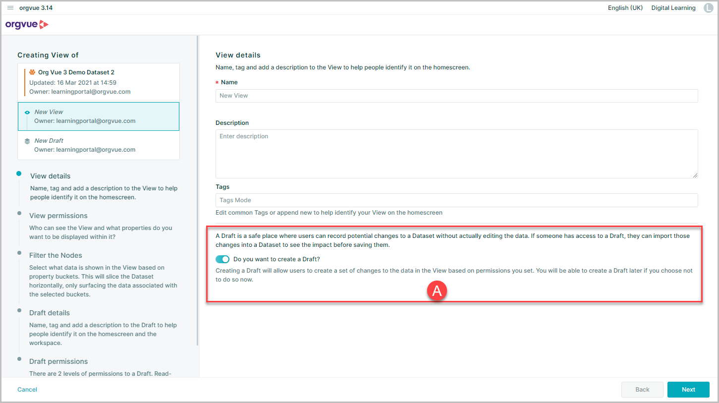719x403 pixels.
Task: Open the hamburger menu icon
Action: (x=10, y=8)
